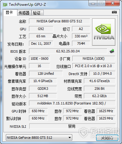Click the device ID 10DE - 0600
This screenshot has height=144, width=122.
pyautogui.click(x=39, y=59)
